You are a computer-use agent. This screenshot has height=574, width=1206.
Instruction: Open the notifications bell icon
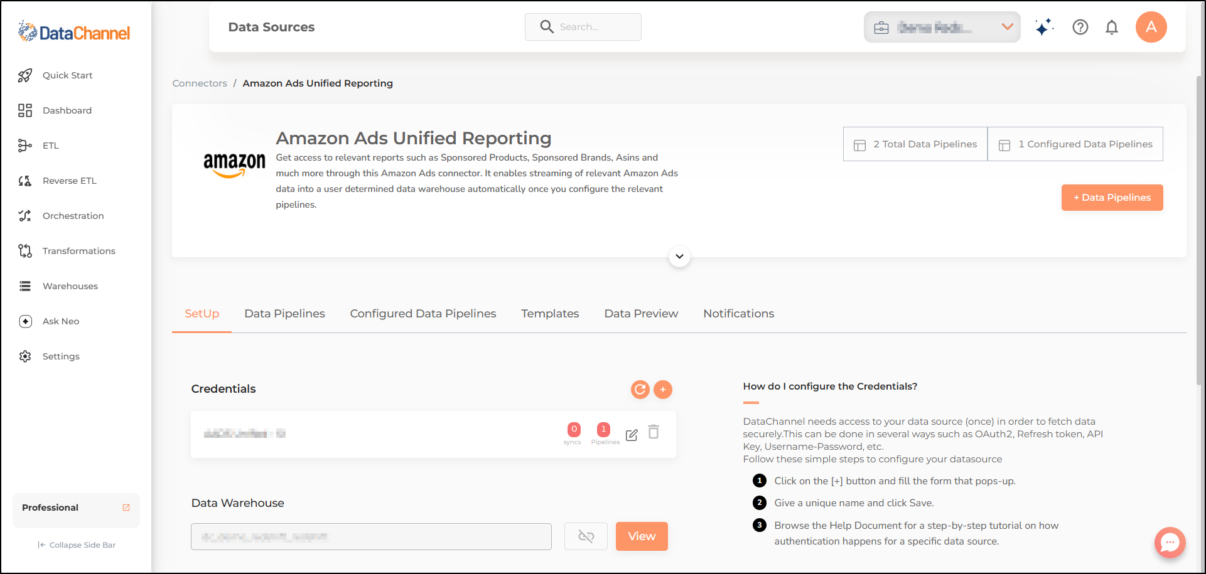point(1112,27)
